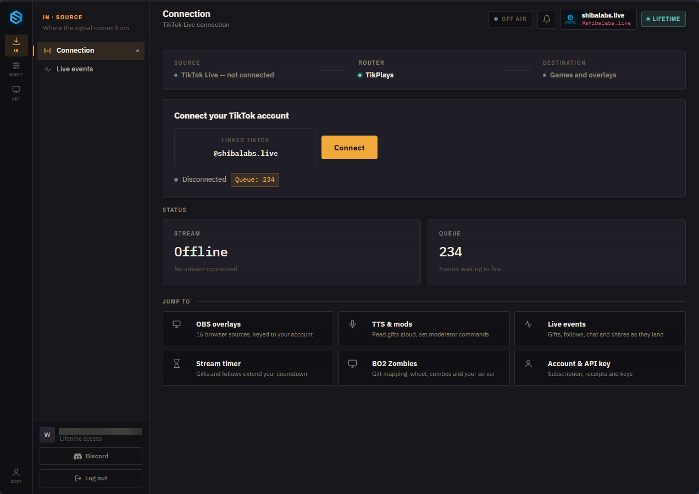699x494 pixels.
Task: Click "No stream connected" text
Action: tap(206, 269)
